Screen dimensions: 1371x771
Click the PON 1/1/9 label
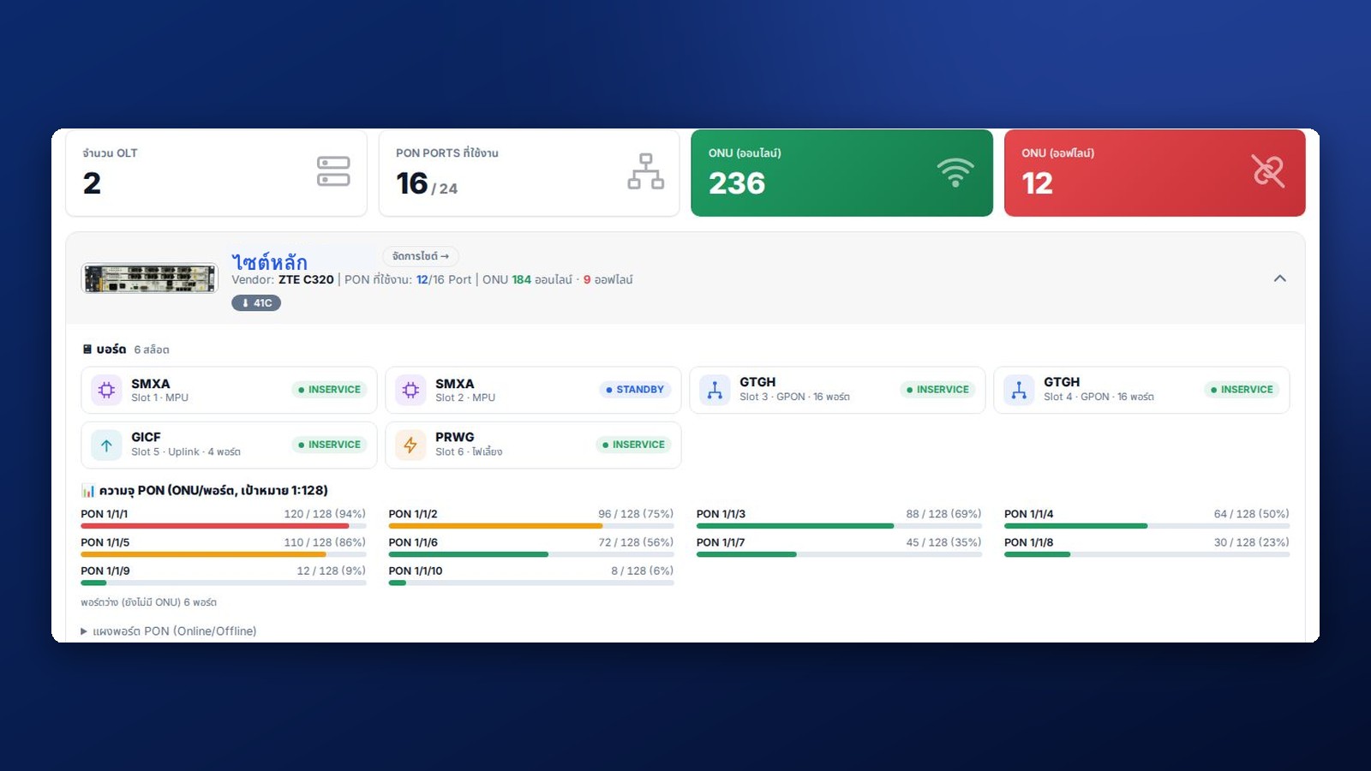coord(105,571)
